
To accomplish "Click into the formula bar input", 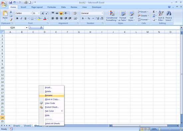I will coord(112,28).
